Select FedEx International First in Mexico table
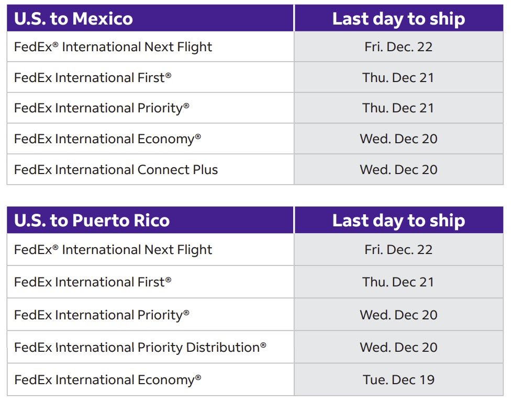Screen dimensions: 512x403 click(x=93, y=78)
